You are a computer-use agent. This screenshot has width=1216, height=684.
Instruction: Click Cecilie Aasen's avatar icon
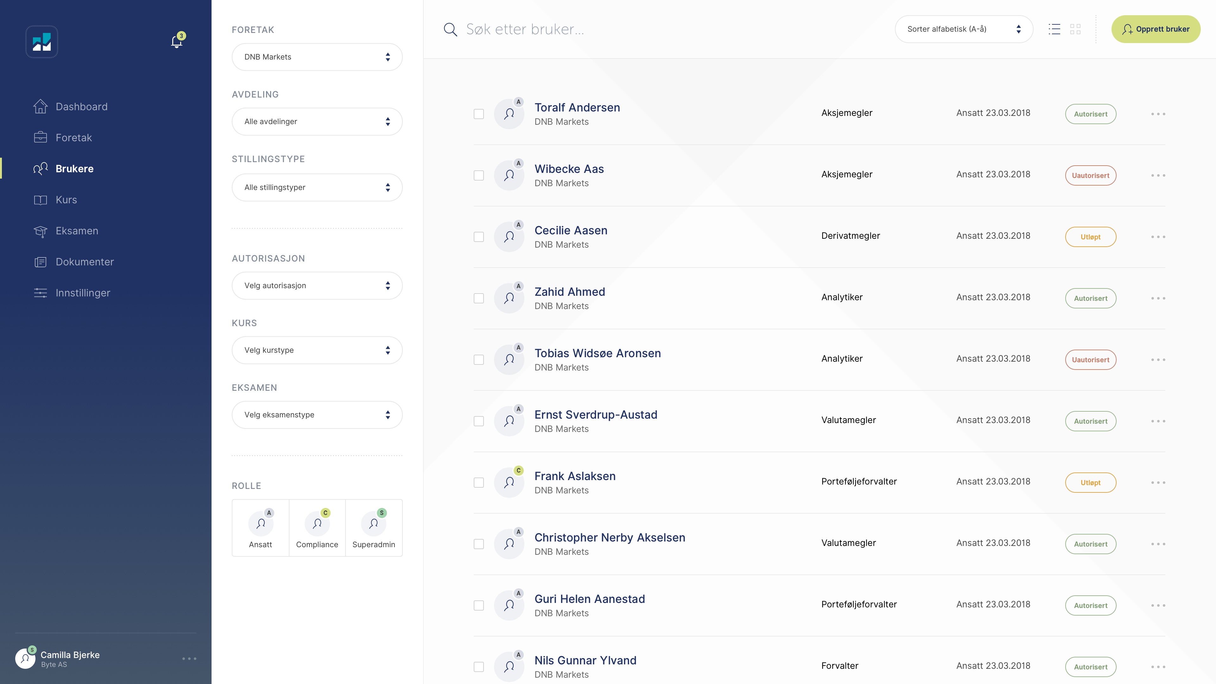pos(509,237)
